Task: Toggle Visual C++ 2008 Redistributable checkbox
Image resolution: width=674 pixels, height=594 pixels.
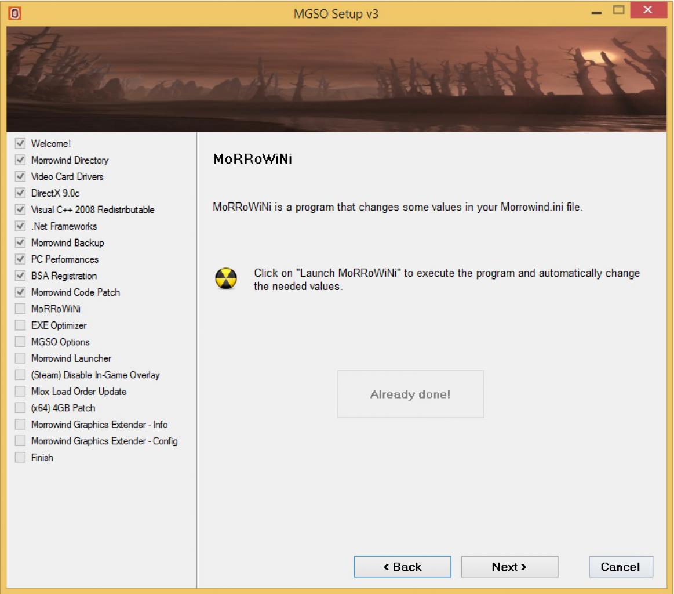Action: (x=20, y=209)
